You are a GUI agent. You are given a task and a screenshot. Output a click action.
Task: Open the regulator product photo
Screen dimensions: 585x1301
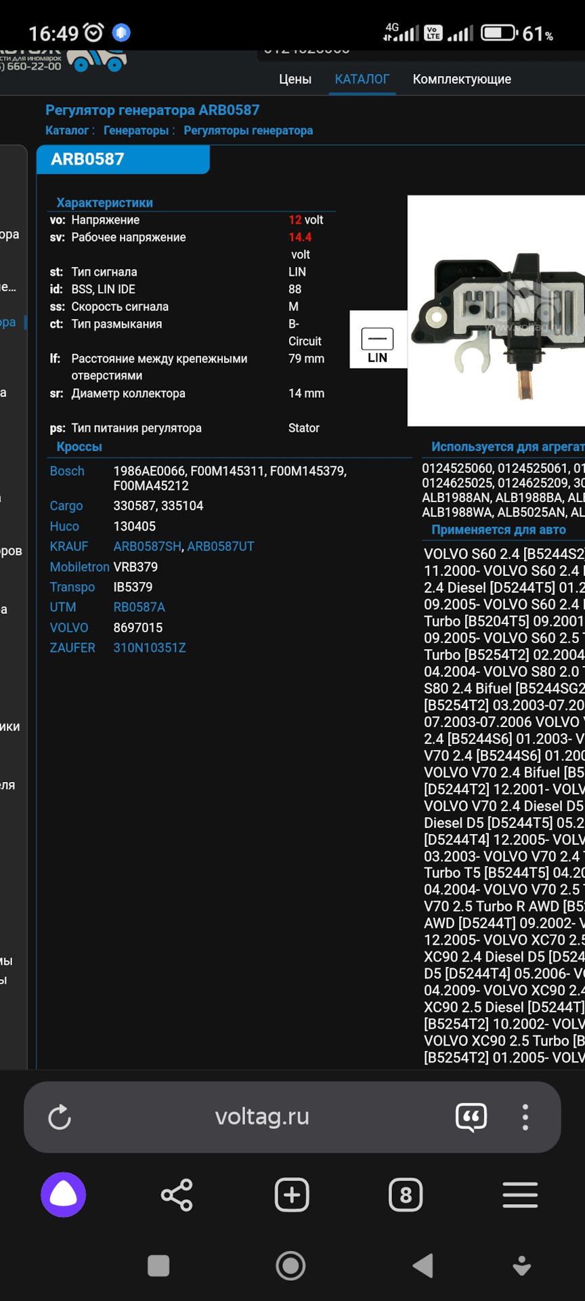pyautogui.click(x=496, y=311)
